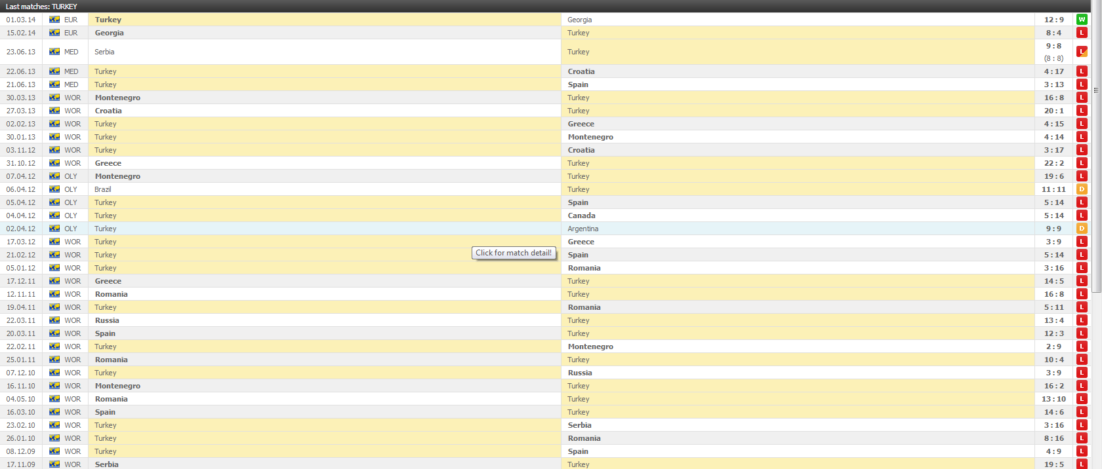The height and width of the screenshot is (469, 1102).
Task: Open score 9 : 8 of Serbia vs Turkey
Action: (x=1054, y=46)
